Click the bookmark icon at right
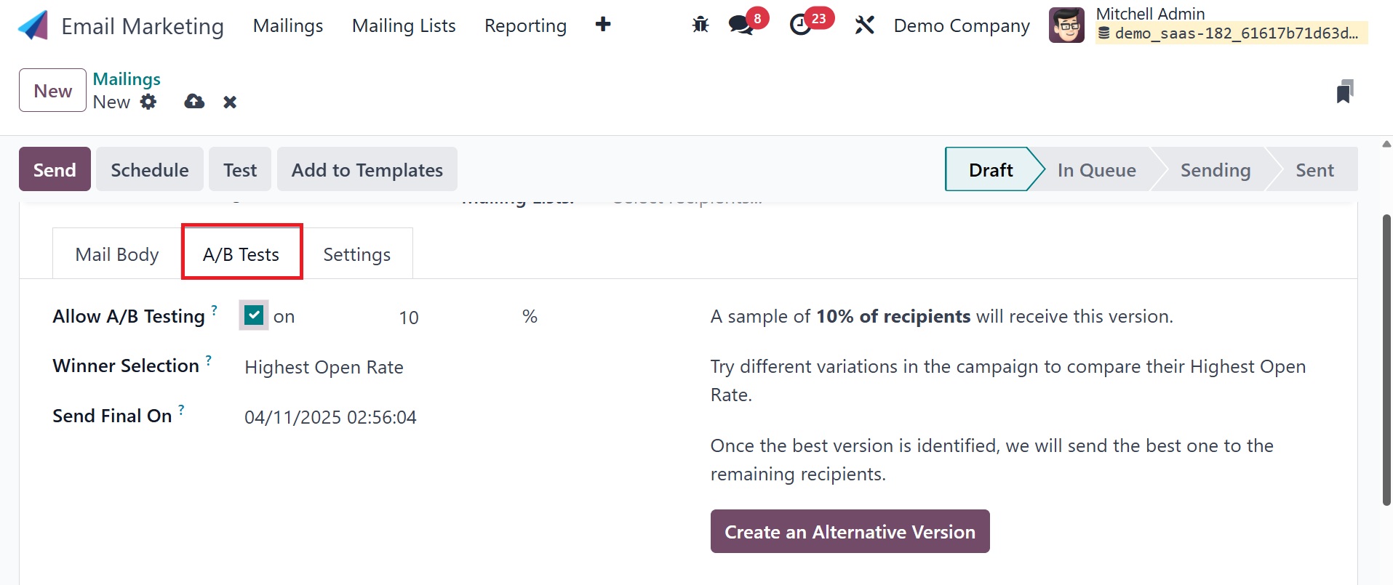1393x585 pixels. tap(1344, 92)
